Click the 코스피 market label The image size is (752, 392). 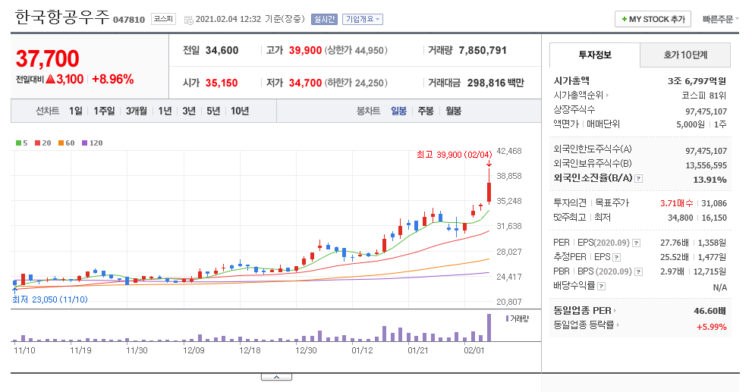coord(164,19)
